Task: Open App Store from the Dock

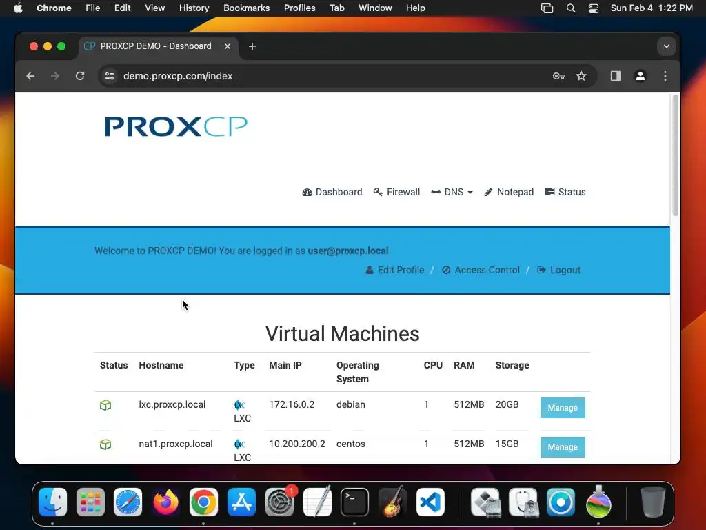Action: pos(241,502)
